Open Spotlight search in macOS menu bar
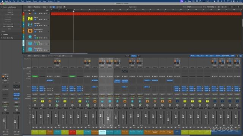243x136 pixels. [x=231, y=1]
